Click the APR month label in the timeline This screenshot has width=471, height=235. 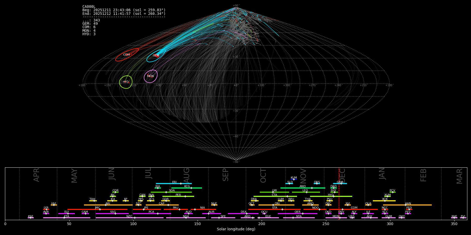click(36, 175)
